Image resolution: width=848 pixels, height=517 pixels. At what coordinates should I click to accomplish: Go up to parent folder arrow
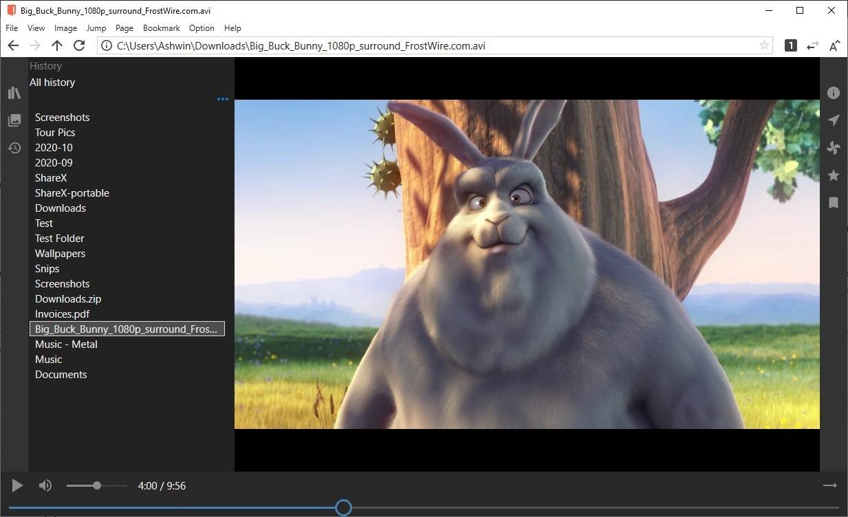[x=57, y=45]
